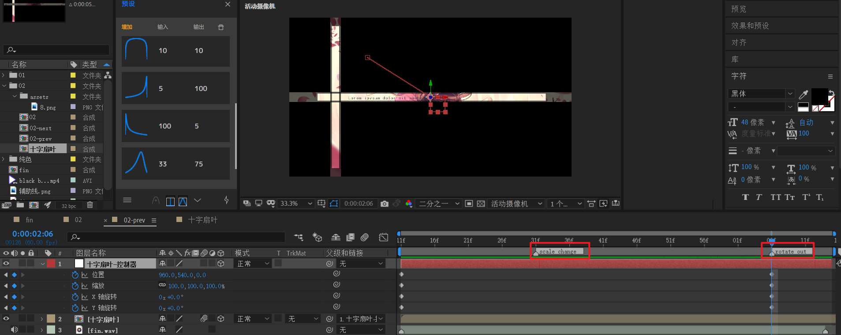Click the black fill color swatch
The height and width of the screenshot is (335, 841).
[819, 96]
